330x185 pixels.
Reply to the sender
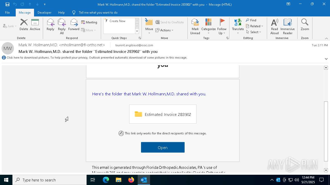pyautogui.click(x=51, y=25)
